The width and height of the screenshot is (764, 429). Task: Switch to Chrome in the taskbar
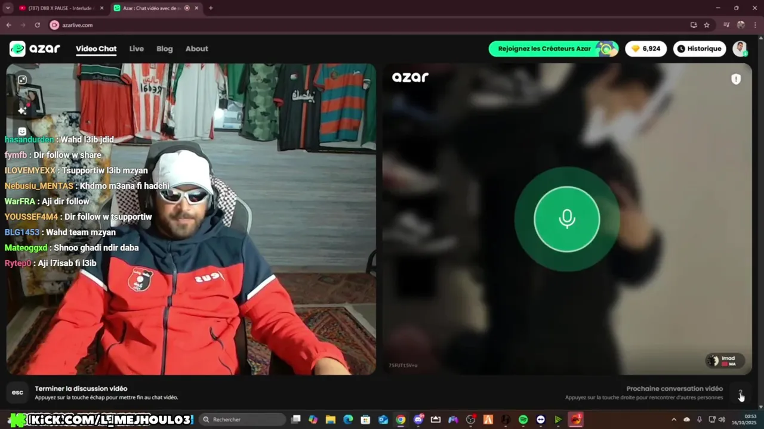coord(401,419)
